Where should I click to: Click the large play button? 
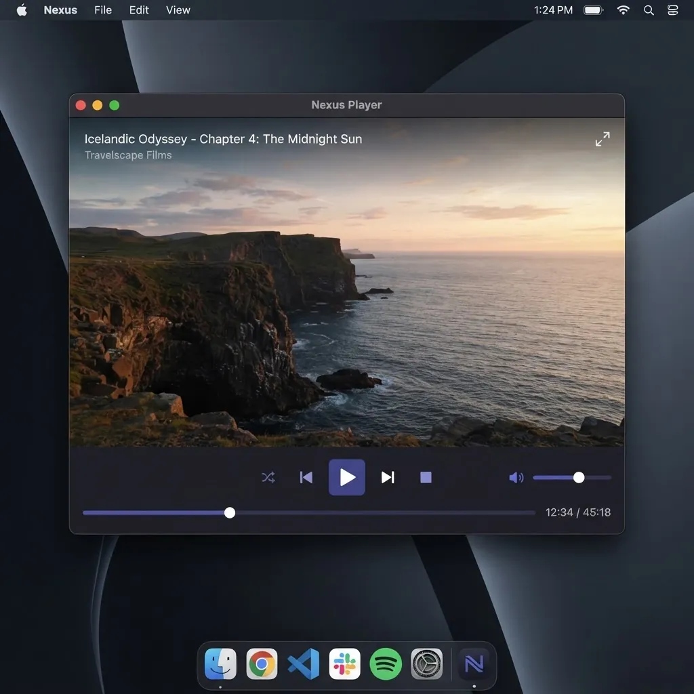point(346,477)
